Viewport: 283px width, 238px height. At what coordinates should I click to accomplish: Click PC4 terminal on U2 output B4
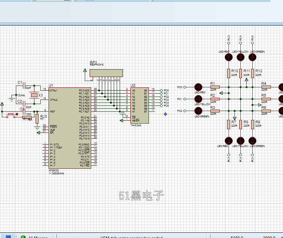[162, 103]
